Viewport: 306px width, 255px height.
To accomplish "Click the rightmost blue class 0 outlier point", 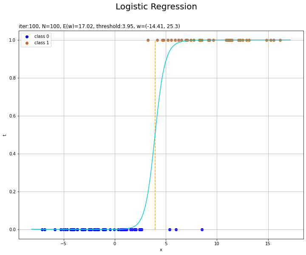I will (202, 229).
